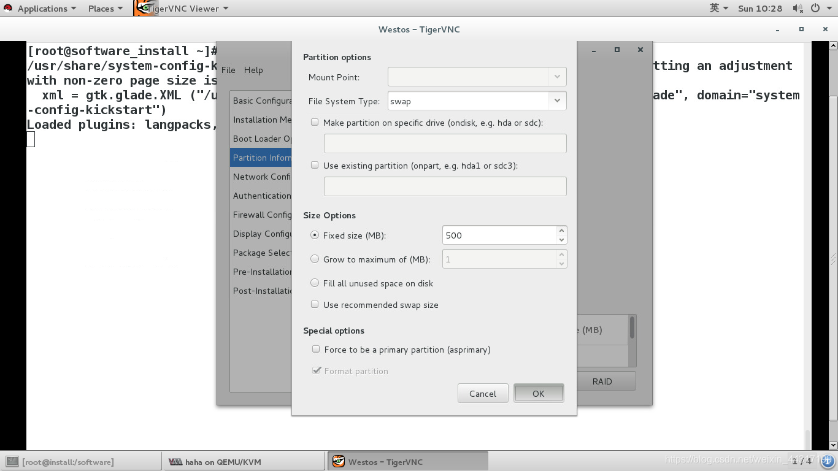Enable Make partition on specific drive checkbox
This screenshot has width=838, height=471.
(315, 122)
